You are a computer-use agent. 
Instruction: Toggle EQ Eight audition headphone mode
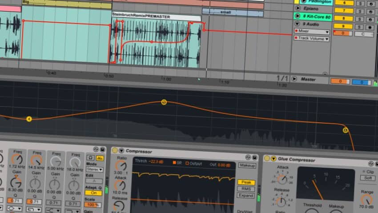coord(90,157)
